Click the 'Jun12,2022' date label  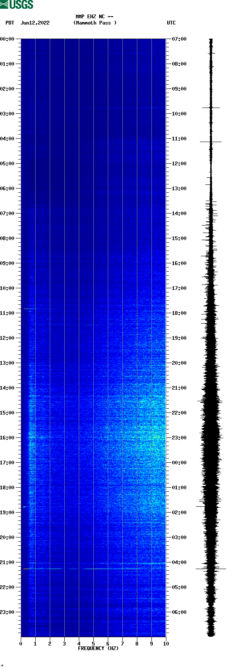pyautogui.click(x=35, y=23)
